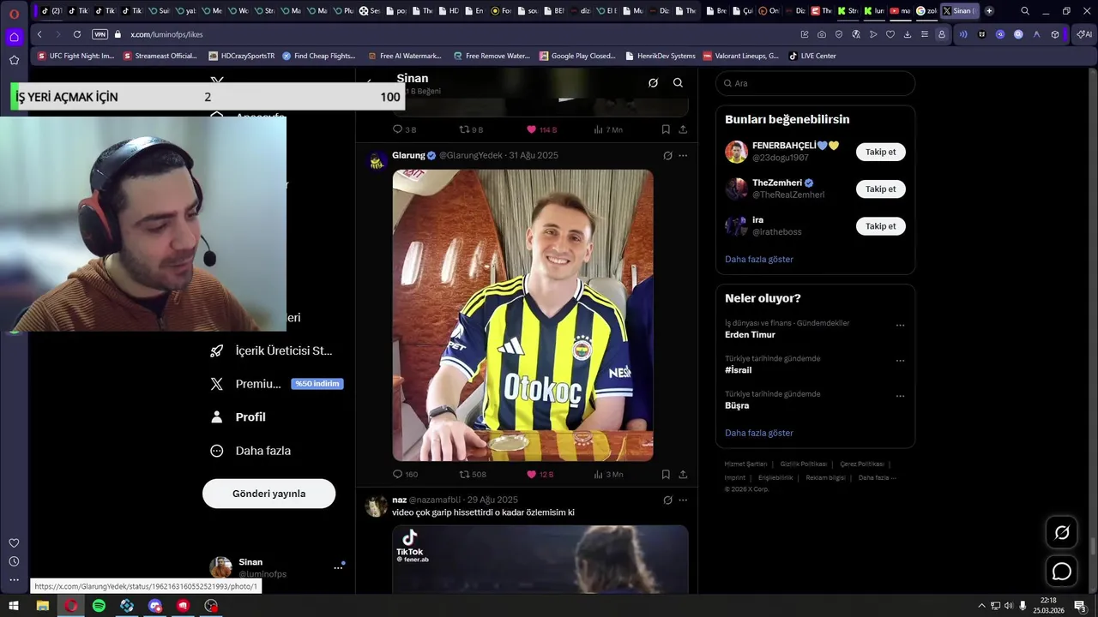This screenshot has width=1098, height=617.
Task: Click Gönderi yayınla button
Action: 268,494
